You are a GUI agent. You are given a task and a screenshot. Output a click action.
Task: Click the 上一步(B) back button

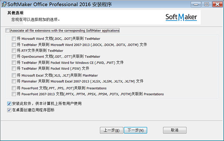111,130
